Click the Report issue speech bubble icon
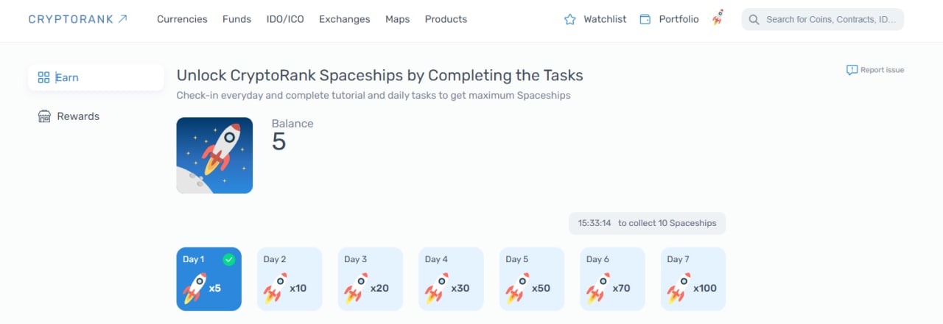 (x=852, y=70)
